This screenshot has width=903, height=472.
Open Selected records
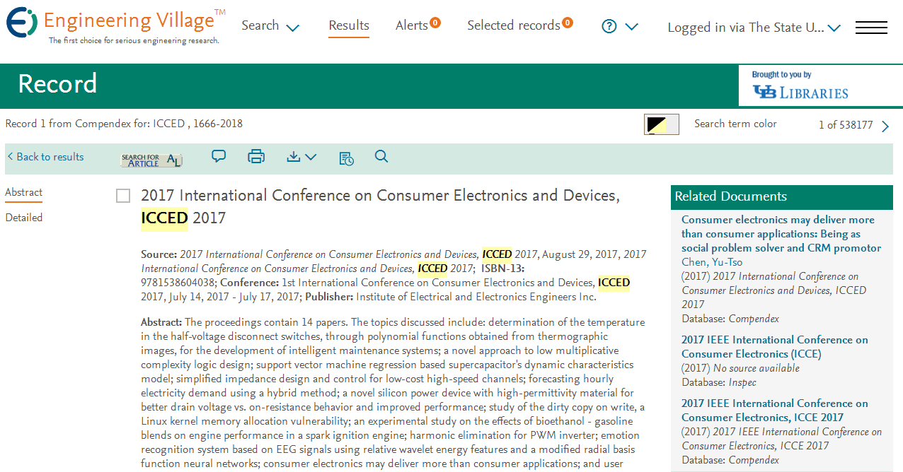pos(520,25)
